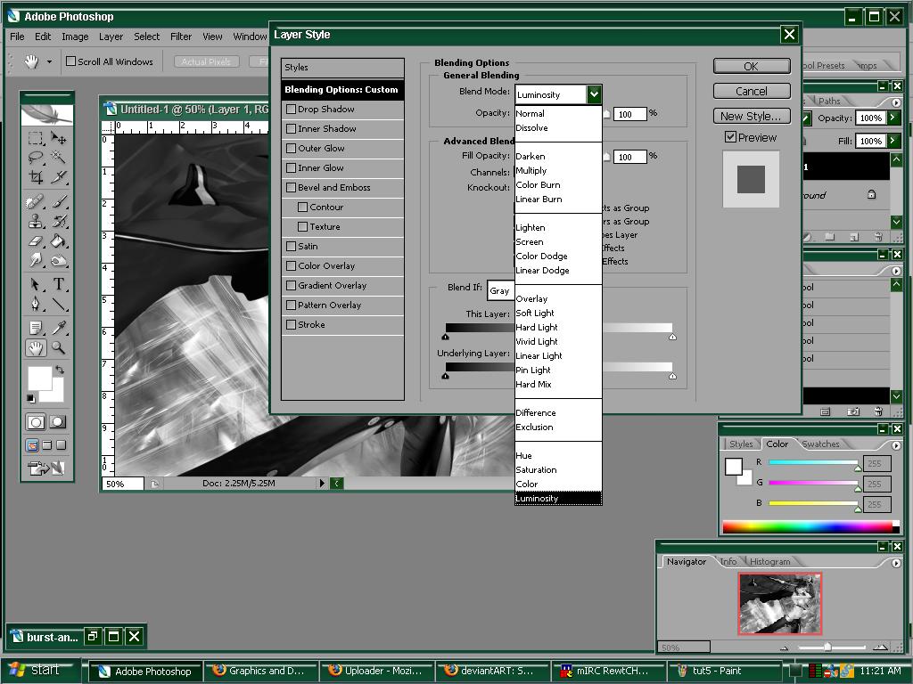Click OK in Layer Style dialog
913x684 pixels.
(752, 66)
